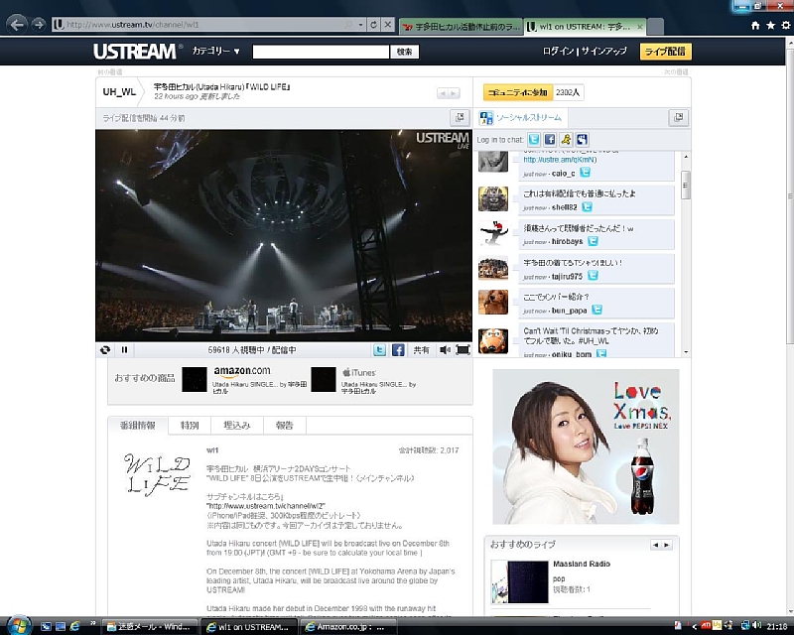Click the taskbar clock showing 21:18
Image resolution: width=794 pixels, height=635 pixels.
tap(777, 626)
